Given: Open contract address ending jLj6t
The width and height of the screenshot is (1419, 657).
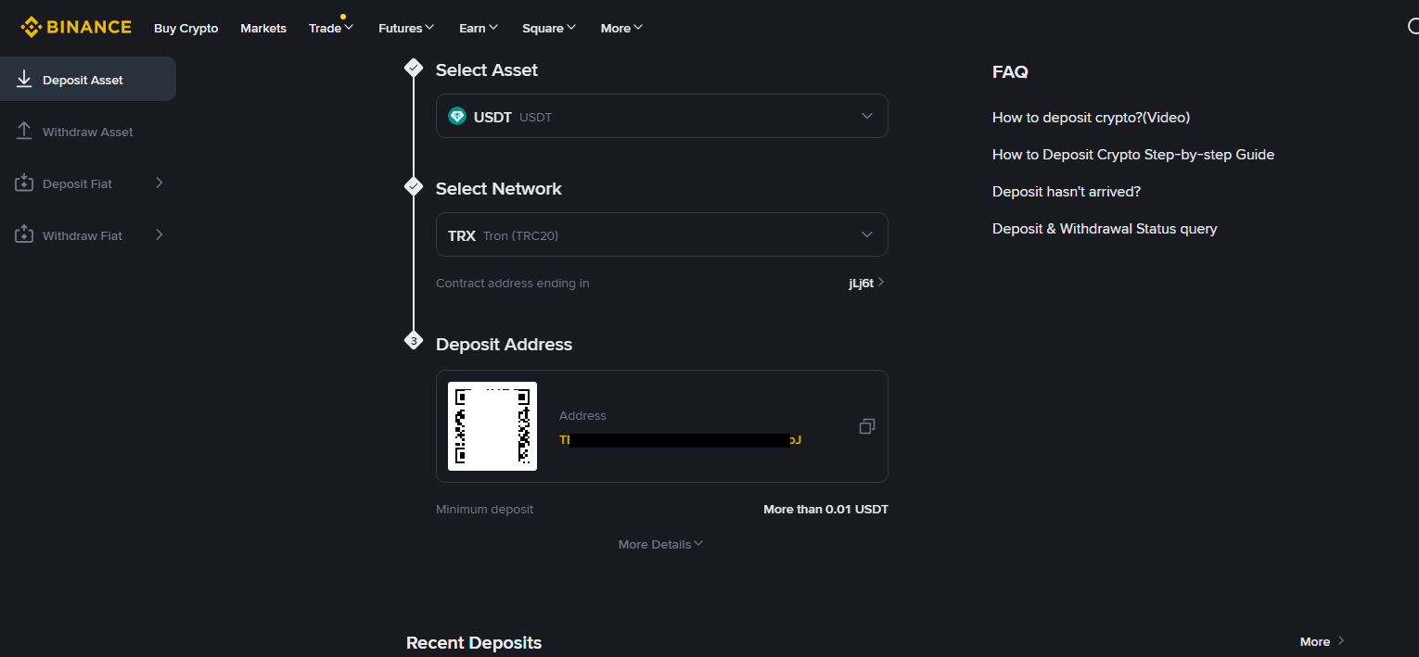Looking at the screenshot, I should [x=866, y=283].
